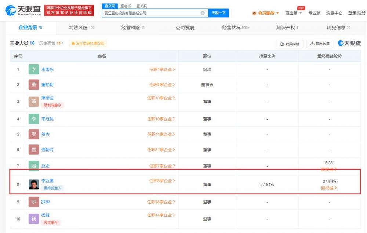The image size is (367, 233).
Task: Open the 盛朝纲 name link
Action: pos(47,150)
